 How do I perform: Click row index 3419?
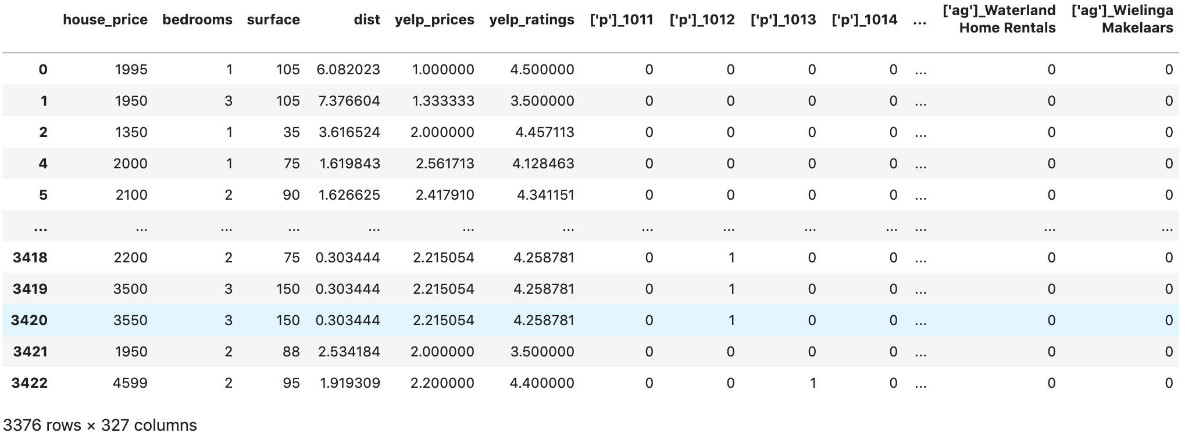coord(30,289)
